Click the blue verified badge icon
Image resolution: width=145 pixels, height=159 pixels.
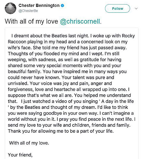click(x=62, y=6)
